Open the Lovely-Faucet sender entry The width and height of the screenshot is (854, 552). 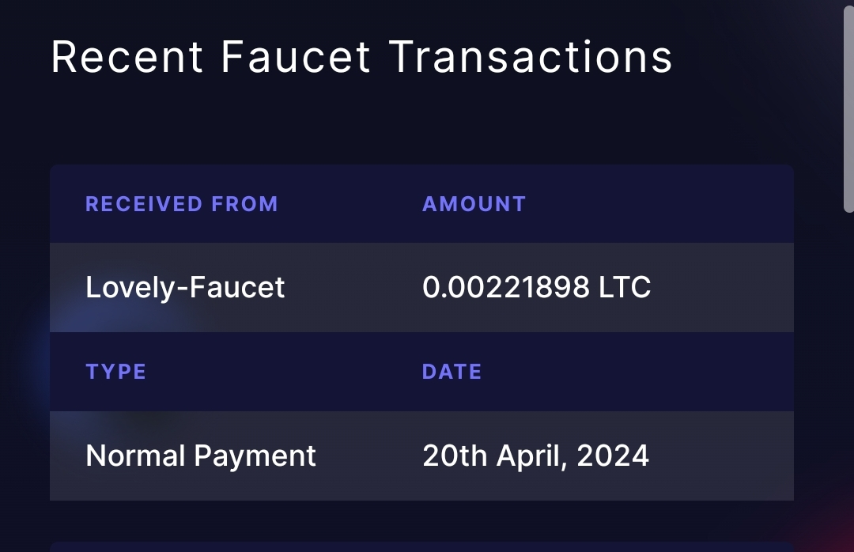(x=185, y=287)
